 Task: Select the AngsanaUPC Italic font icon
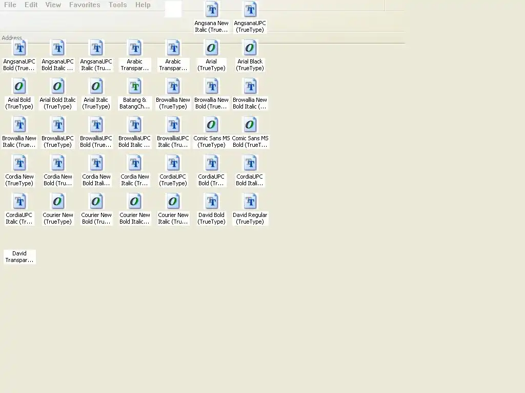tap(96, 48)
